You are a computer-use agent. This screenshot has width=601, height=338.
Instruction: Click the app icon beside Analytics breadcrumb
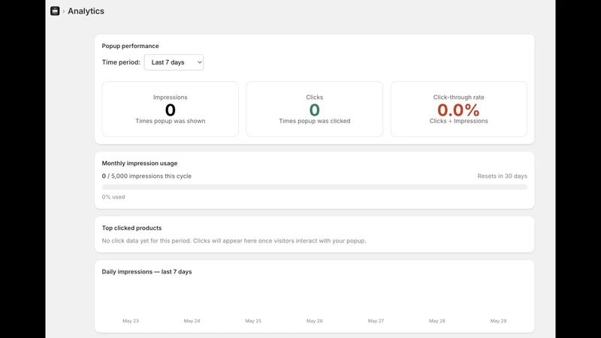click(x=55, y=11)
